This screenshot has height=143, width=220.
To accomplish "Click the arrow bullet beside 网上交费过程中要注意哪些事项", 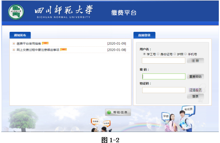I will point(14,49).
